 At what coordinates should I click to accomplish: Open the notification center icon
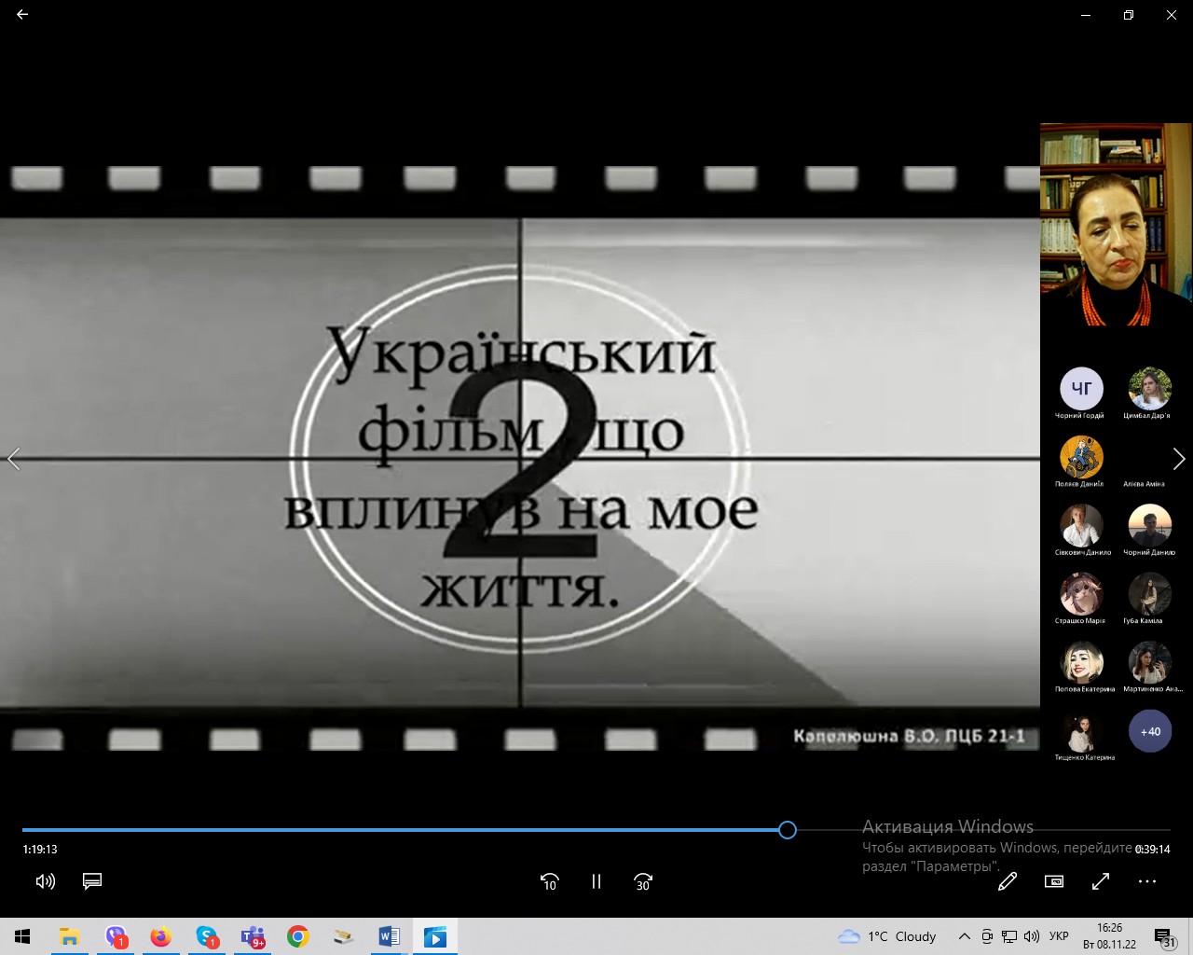(x=1165, y=937)
